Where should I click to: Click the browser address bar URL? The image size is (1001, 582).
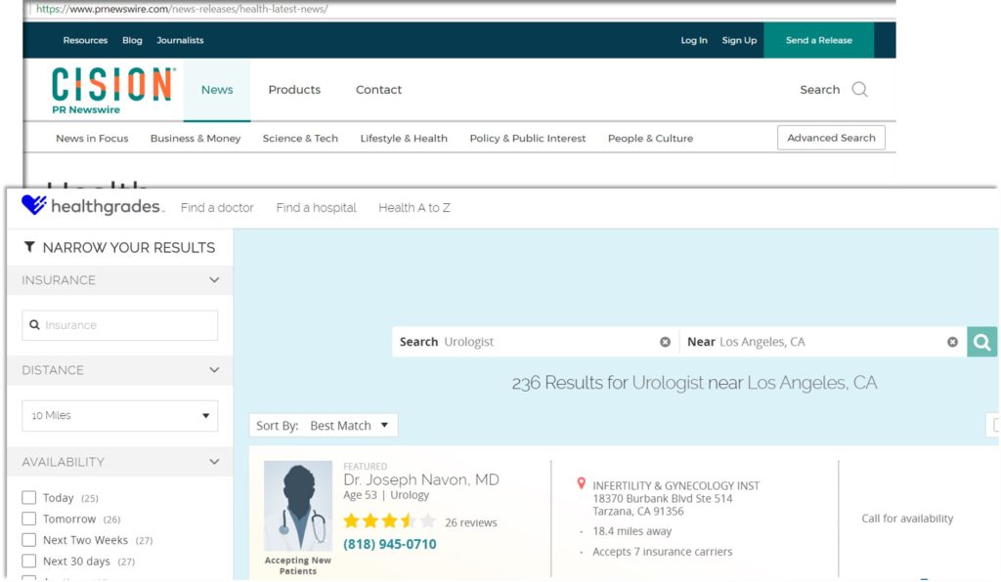pyautogui.click(x=182, y=9)
